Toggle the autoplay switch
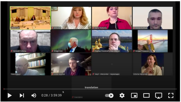Image resolution: width=181 pixels, height=102 pixels. tap(109, 95)
